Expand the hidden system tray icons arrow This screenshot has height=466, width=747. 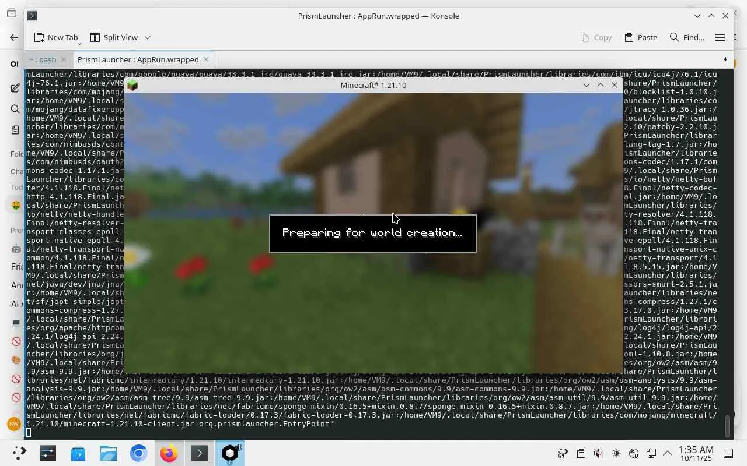[x=668, y=453]
